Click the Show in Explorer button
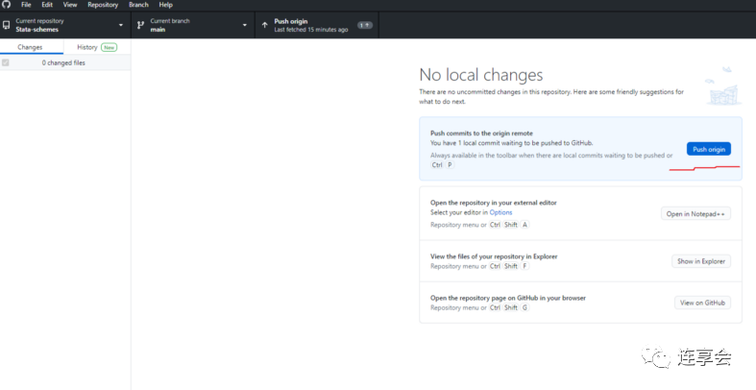The image size is (756, 390). [701, 261]
